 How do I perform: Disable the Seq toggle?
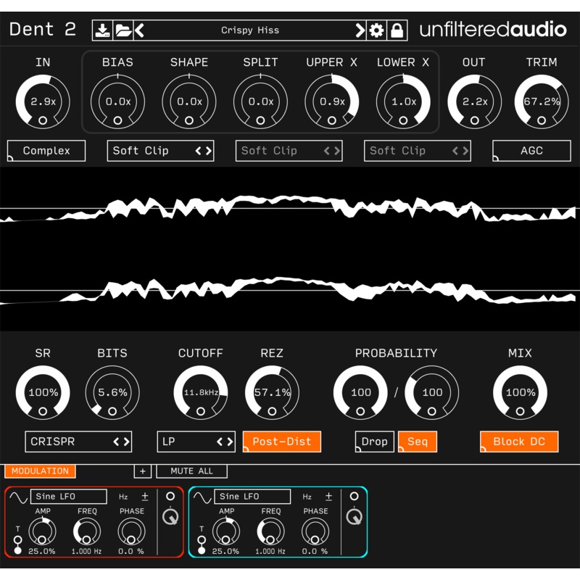tap(418, 442)
